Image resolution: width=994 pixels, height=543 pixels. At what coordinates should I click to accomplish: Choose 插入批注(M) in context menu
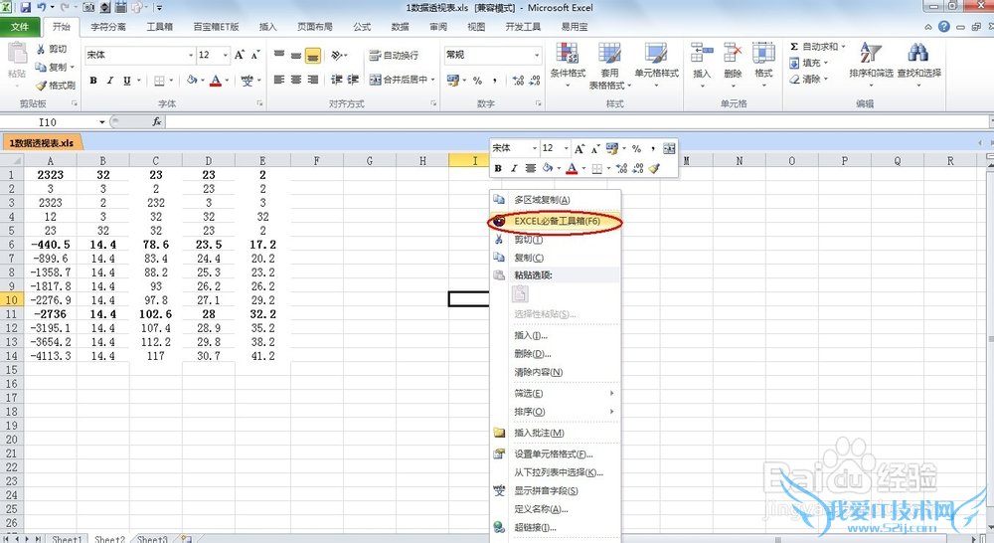click(x=556, y=433)
